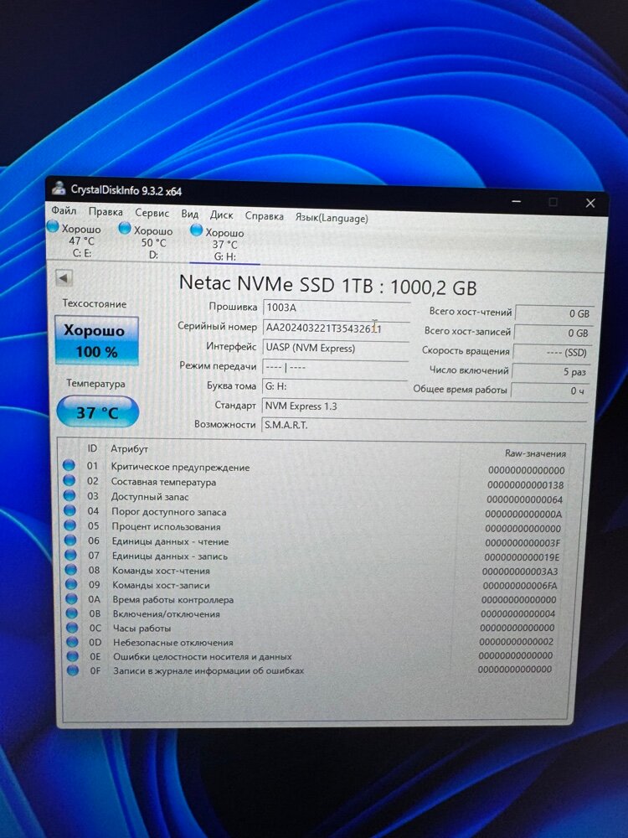Click the CrystalDiskInfo app icon in title bar
This screenshot has height=838, width=628.
[x=59, y=188]
